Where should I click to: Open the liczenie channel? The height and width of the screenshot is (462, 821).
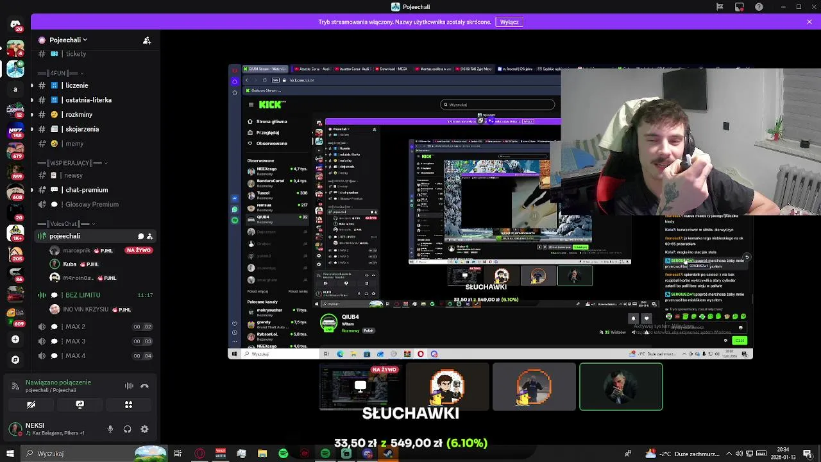click(x=95, y=85)
